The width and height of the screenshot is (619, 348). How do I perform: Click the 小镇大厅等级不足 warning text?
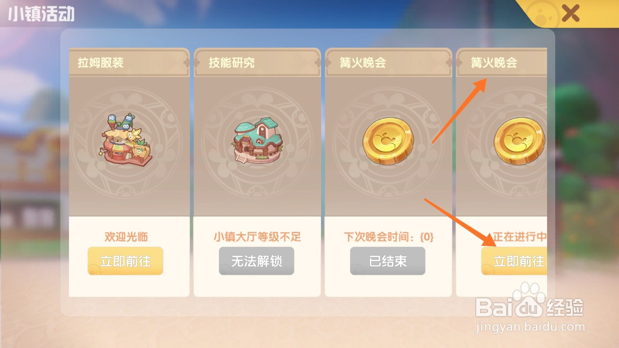(x=257, y=237)
